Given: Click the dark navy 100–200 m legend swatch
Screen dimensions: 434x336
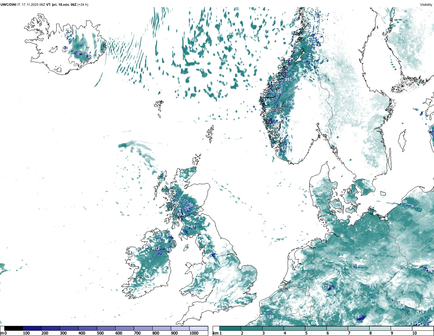Looking at the screenshot, I should pyautogui.click(x=32, y=328).
